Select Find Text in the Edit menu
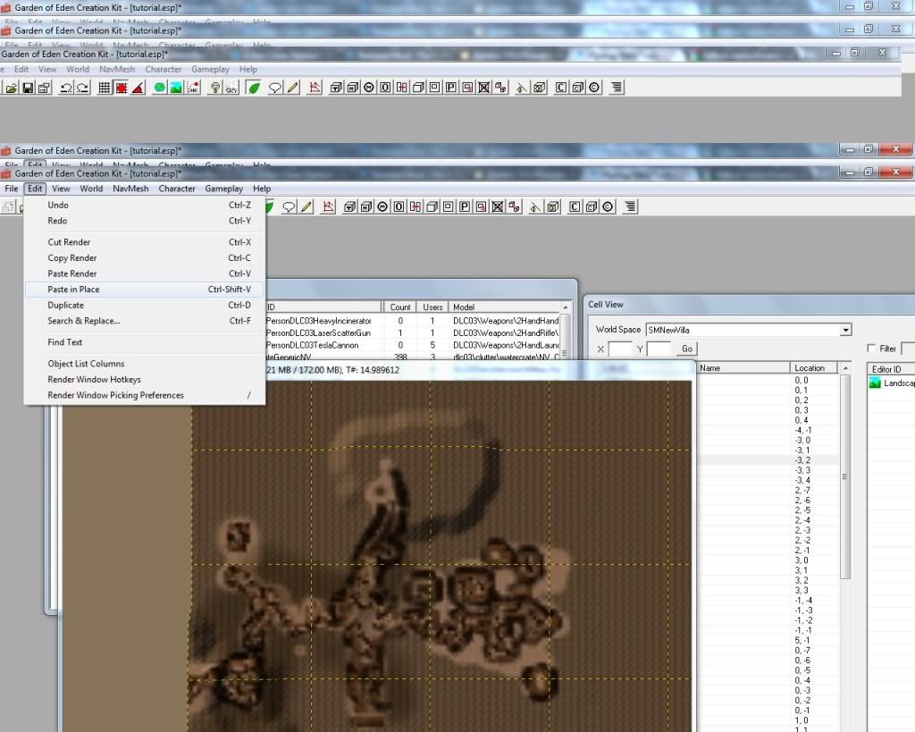The height and width of the screenshot is (732, 915). pos(145,342)
